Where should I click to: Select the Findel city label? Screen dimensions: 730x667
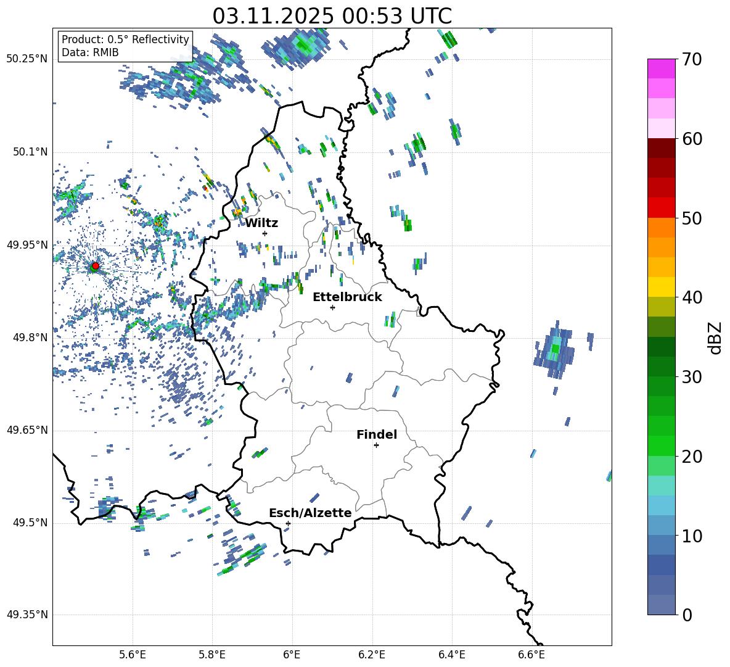pos(377,434)
